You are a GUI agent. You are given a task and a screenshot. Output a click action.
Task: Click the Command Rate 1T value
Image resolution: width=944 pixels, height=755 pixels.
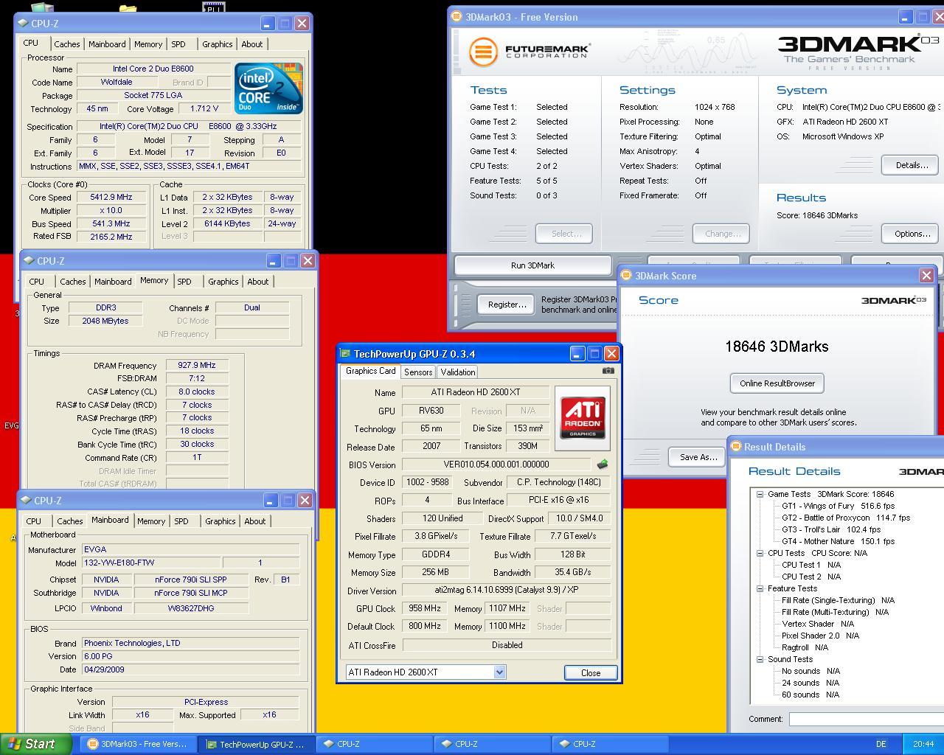197,457
